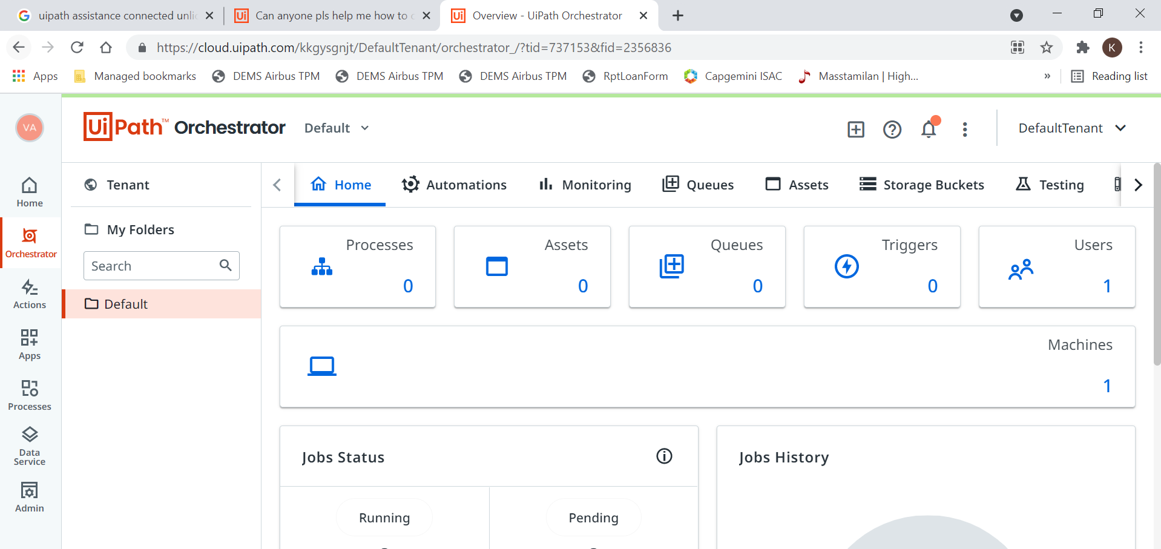1161x549 pixels.
Task: Focus the folder Search input field
Action: tap(162, 266)
